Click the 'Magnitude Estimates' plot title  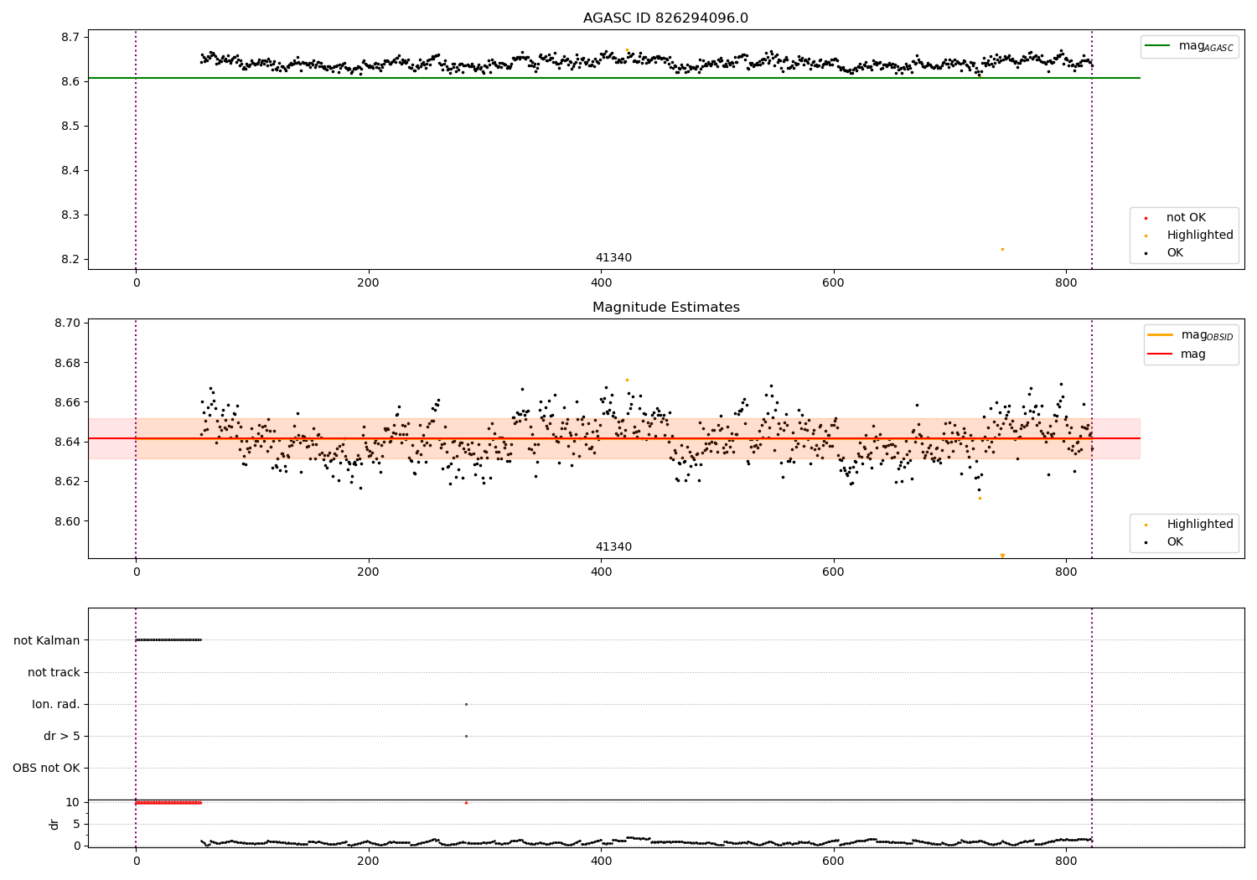click(666, 308)
